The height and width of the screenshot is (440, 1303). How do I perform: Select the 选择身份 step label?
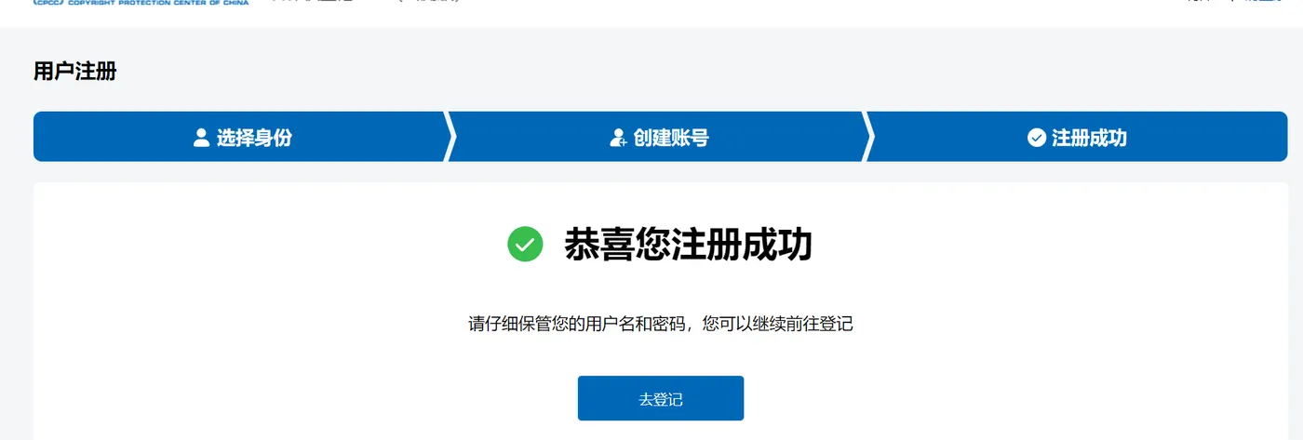(x=254, y=138)
